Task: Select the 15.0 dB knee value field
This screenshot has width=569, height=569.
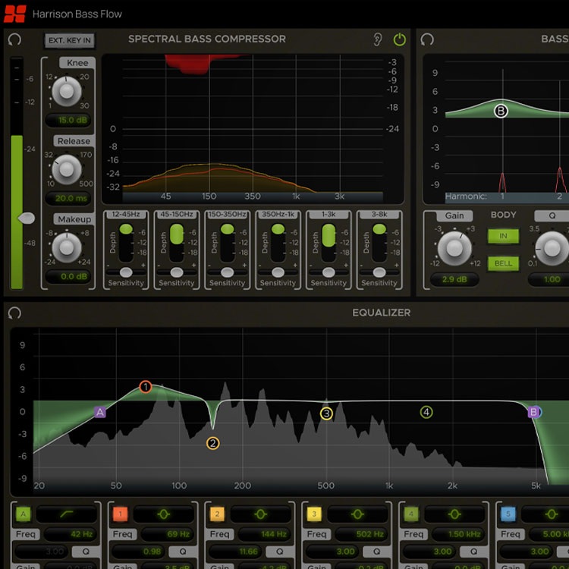Action: [x=68, y=120]
